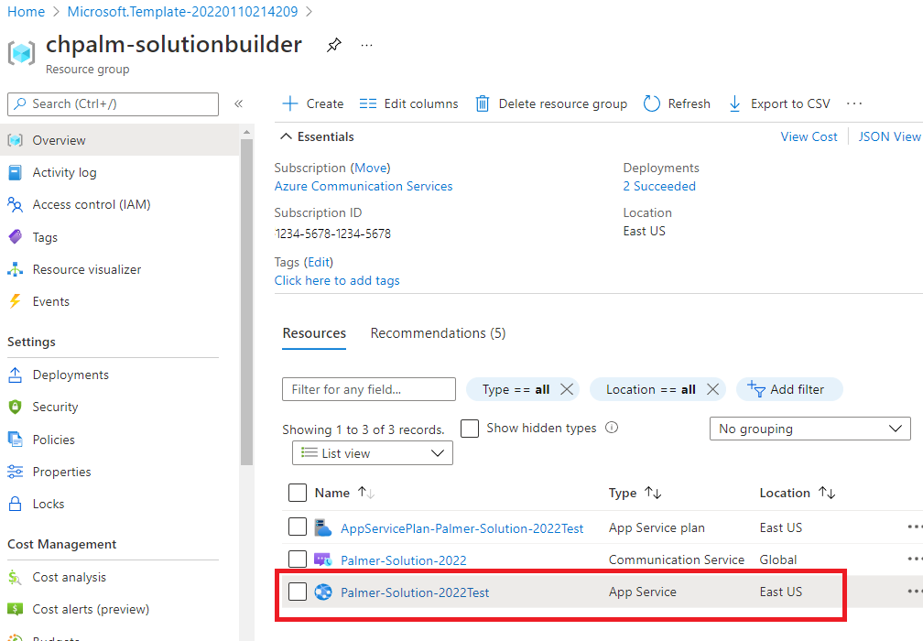Open the List view selector
Screen dimensions: 923x641
[372, 452]
